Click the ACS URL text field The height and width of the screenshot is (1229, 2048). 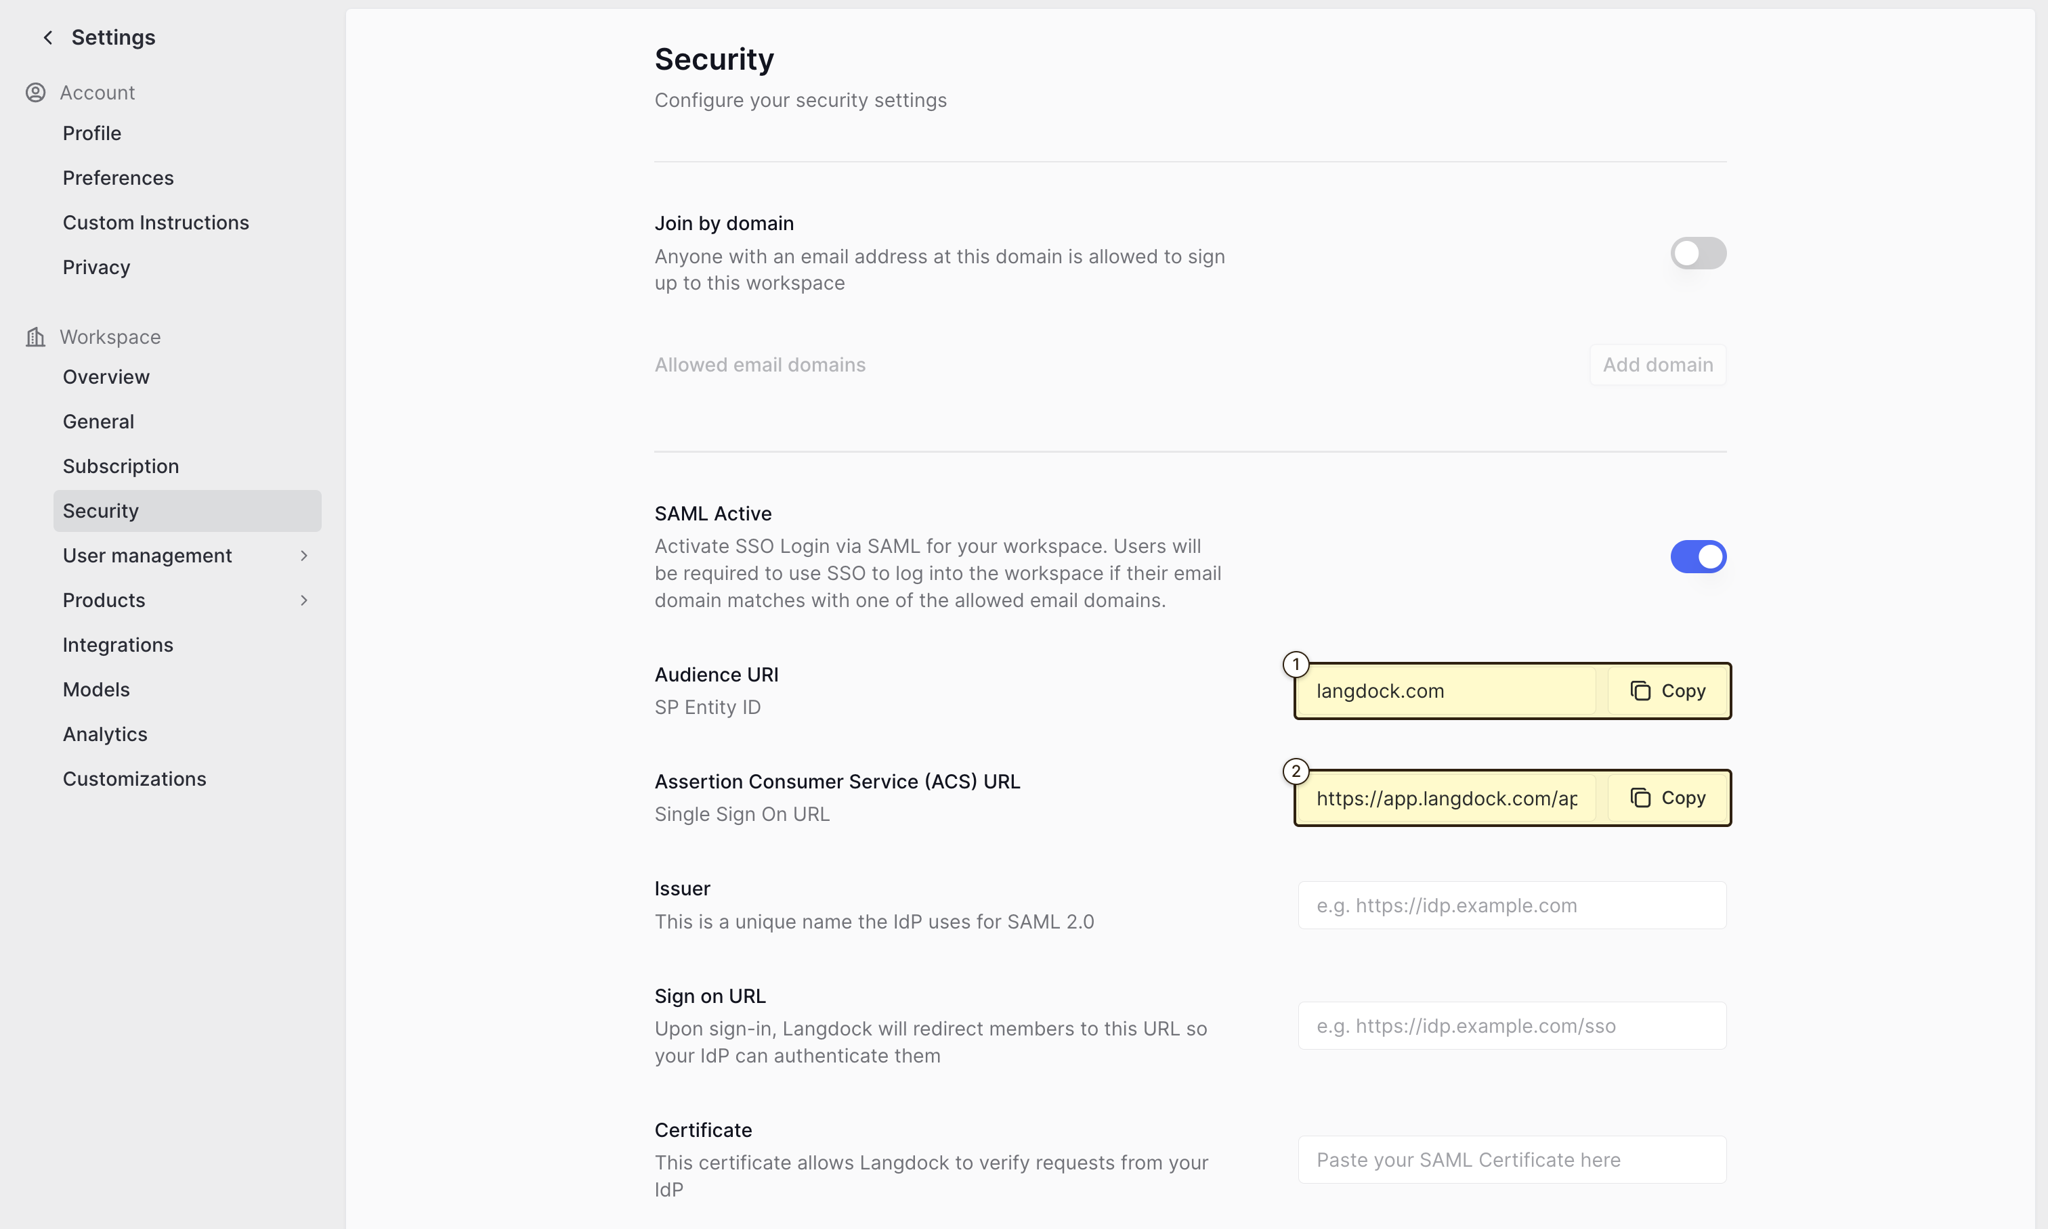pyautogui.click(x=1447, y=797)
